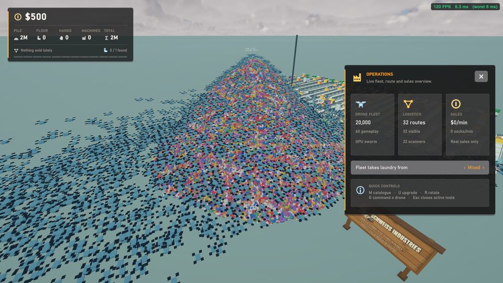Open the Drone Fleet card
The image size is (503, 283).
[373, 125]
